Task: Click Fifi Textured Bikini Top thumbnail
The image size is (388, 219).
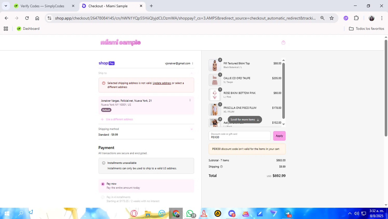Action: coord(215,65)
